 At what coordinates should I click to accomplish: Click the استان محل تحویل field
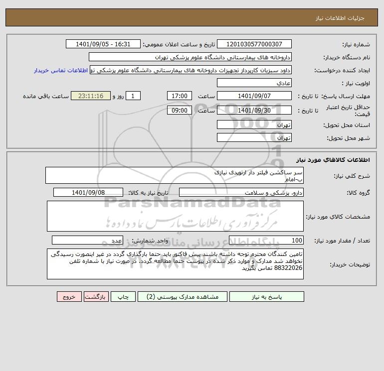pyautogui.click(x=254, y=124)
